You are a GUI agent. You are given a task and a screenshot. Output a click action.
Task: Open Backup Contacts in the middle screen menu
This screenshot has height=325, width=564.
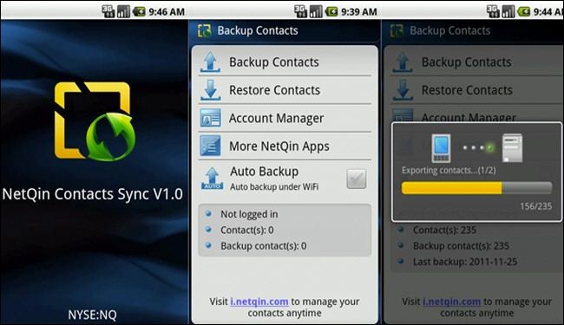tap(285, 62)
